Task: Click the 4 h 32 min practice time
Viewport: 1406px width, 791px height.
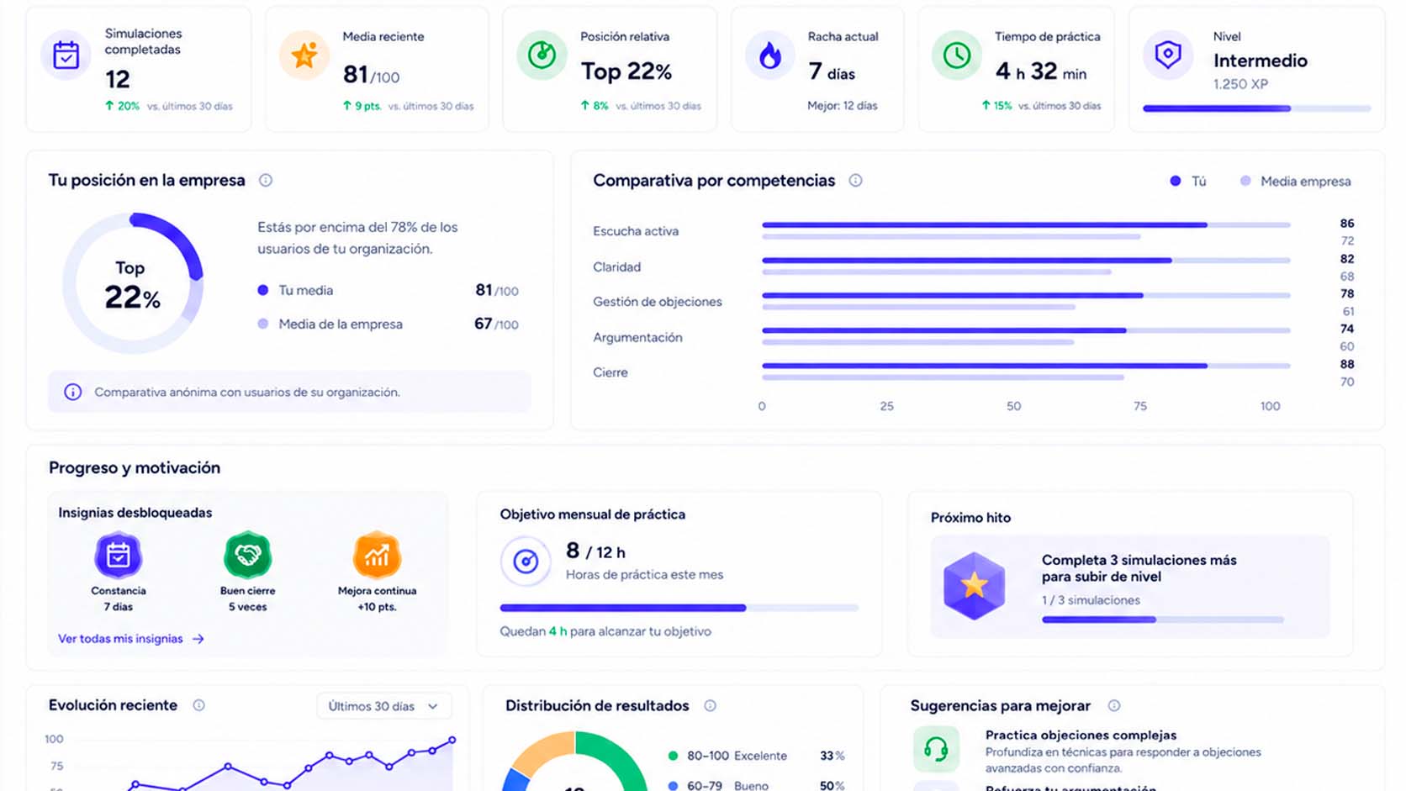Action: point(1041,71)
